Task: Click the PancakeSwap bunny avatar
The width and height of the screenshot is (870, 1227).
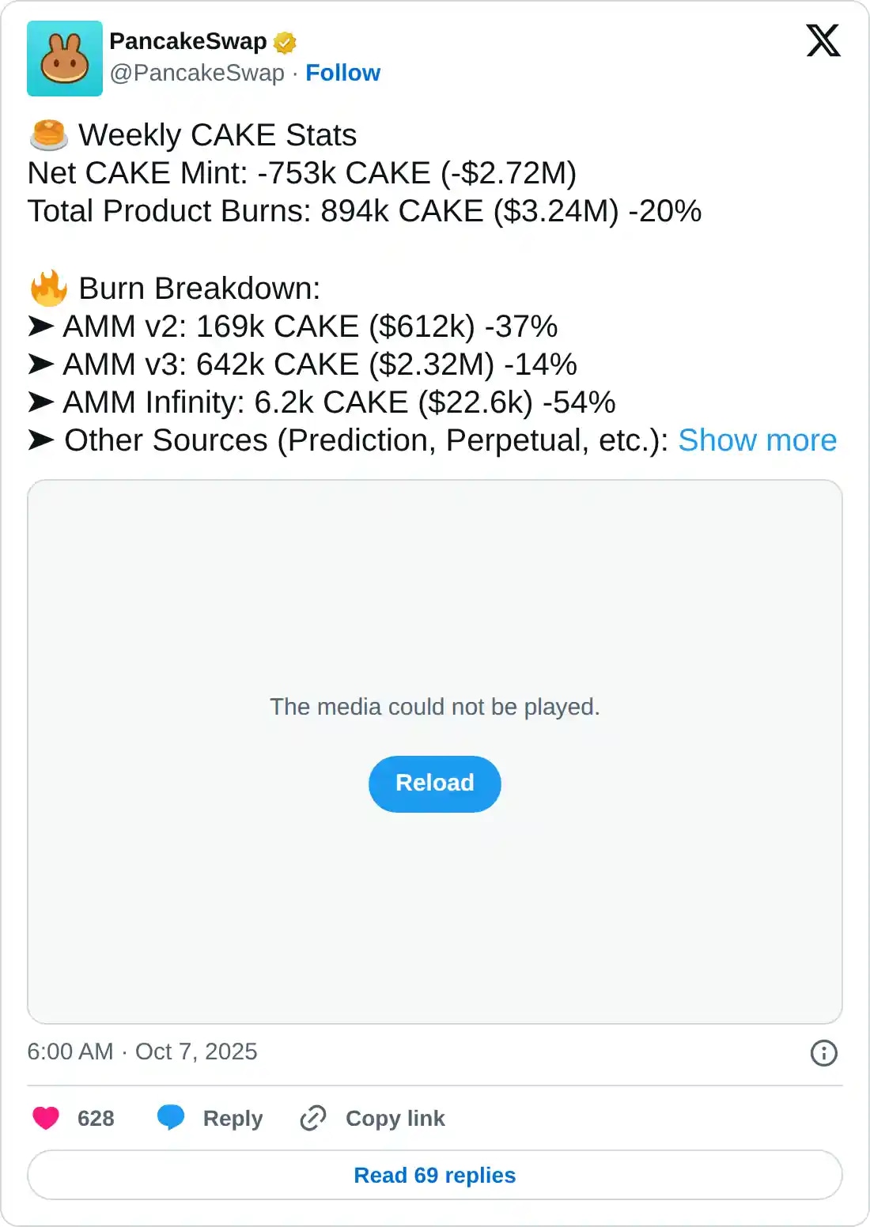Action: pos(65,59)
